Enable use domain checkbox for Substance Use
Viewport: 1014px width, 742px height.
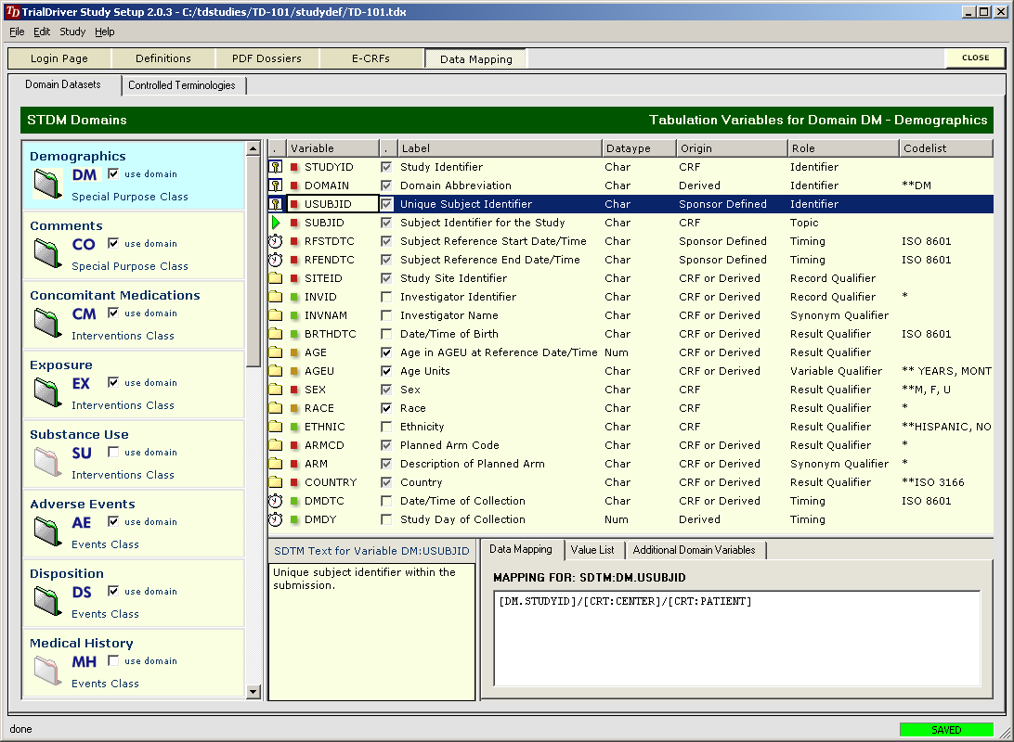[113, 453]
